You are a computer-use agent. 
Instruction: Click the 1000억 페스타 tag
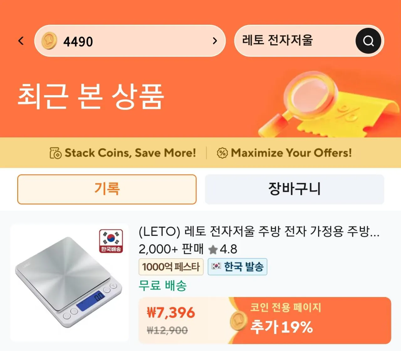coord(171,267)
